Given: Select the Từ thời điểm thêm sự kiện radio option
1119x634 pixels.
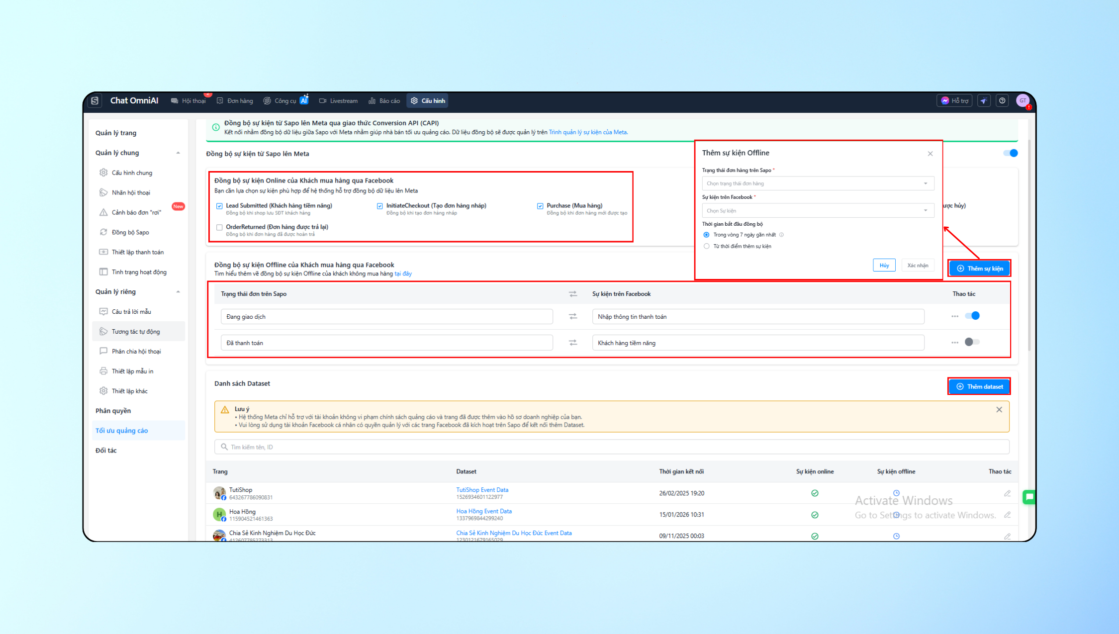Looking at the screenshot, I should click(706, 246).
